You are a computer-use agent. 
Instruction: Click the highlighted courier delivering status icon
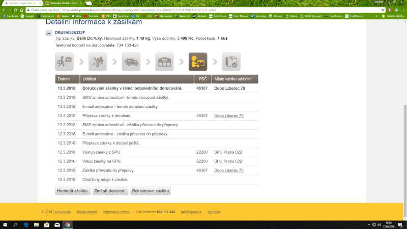tap(198, 62)
